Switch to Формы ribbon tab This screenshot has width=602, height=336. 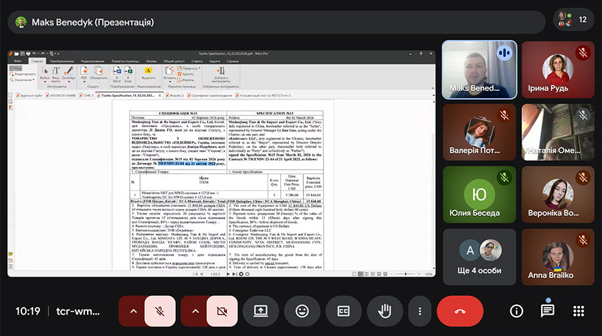tap(151, 61)
